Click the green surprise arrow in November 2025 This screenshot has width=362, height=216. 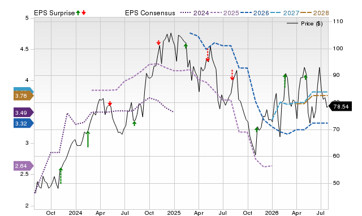coord(256,129)
